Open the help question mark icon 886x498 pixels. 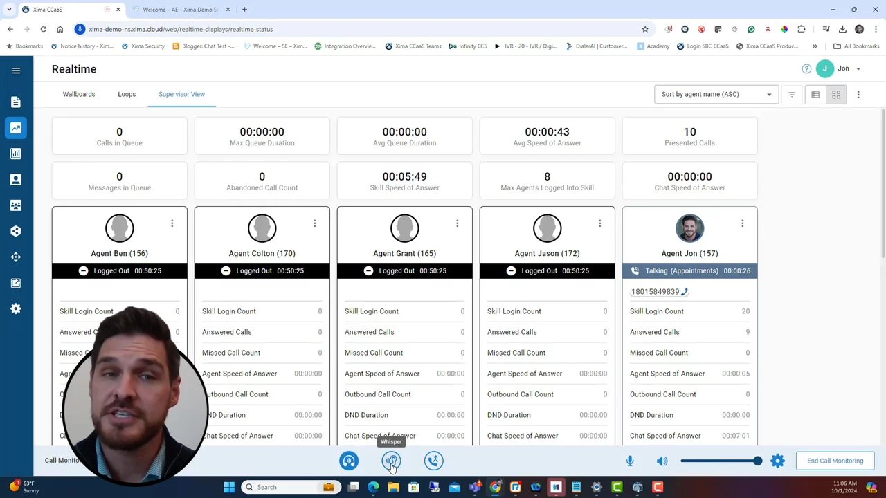[x=806, y=69]
